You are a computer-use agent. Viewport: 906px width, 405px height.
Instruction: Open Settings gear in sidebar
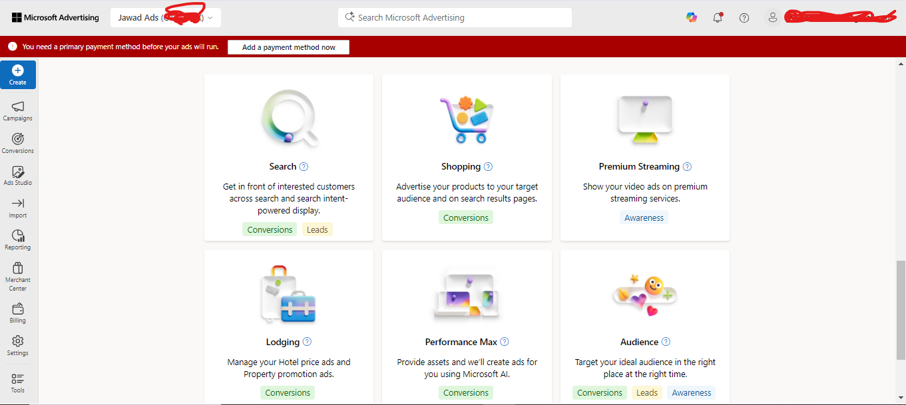(18, 345)
